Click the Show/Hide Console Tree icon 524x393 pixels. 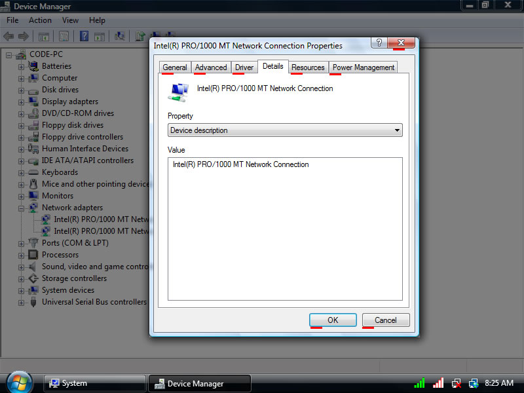point(44,36)
